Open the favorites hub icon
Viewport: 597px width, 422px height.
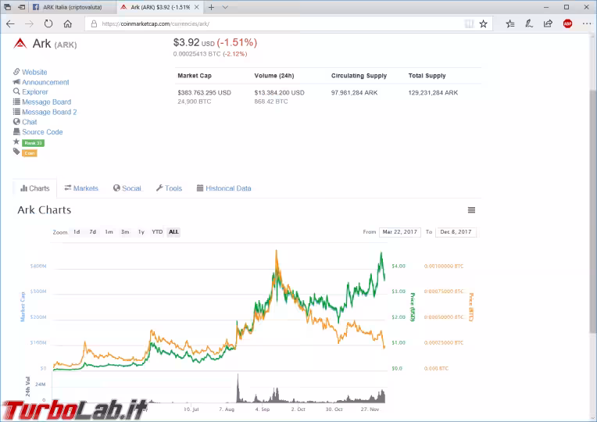coord(510,24)
